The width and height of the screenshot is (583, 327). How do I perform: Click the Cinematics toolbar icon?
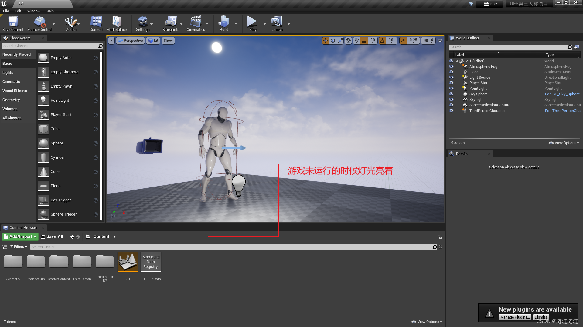click(x=196, y=22)
